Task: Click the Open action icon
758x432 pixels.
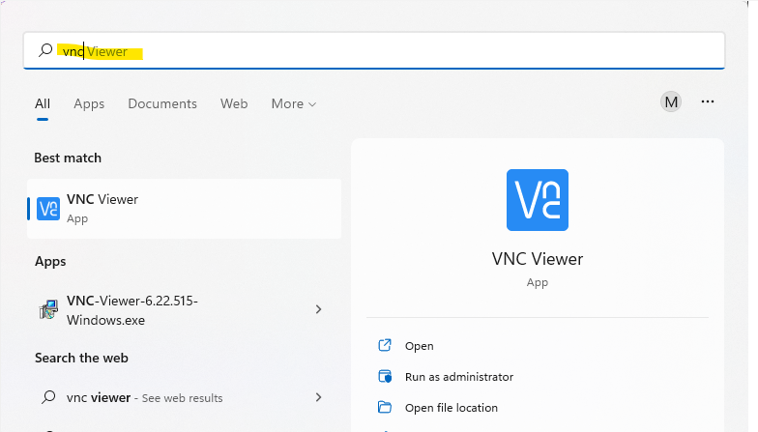Action: coord(385,345)
